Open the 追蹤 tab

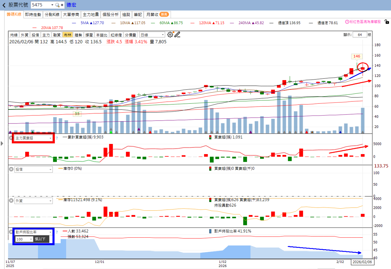tap(126, 14)
